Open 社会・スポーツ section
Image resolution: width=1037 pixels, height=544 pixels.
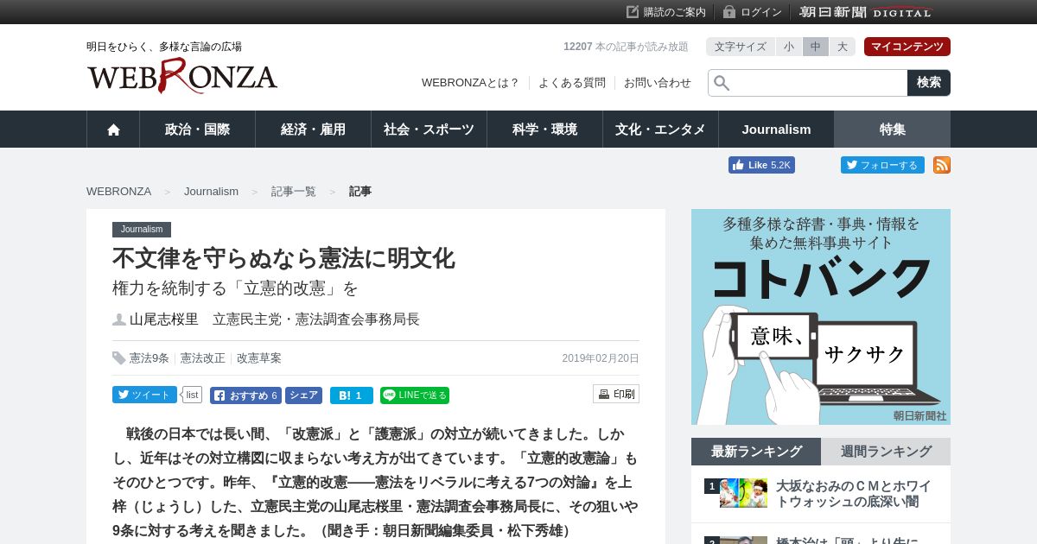point(429,130)
